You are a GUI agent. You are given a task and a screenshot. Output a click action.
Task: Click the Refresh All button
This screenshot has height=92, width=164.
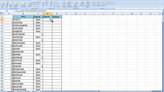tap(30, 5)
